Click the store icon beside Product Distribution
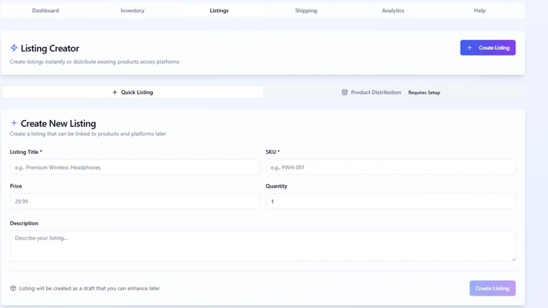548x308 pixels. (345, 92)
